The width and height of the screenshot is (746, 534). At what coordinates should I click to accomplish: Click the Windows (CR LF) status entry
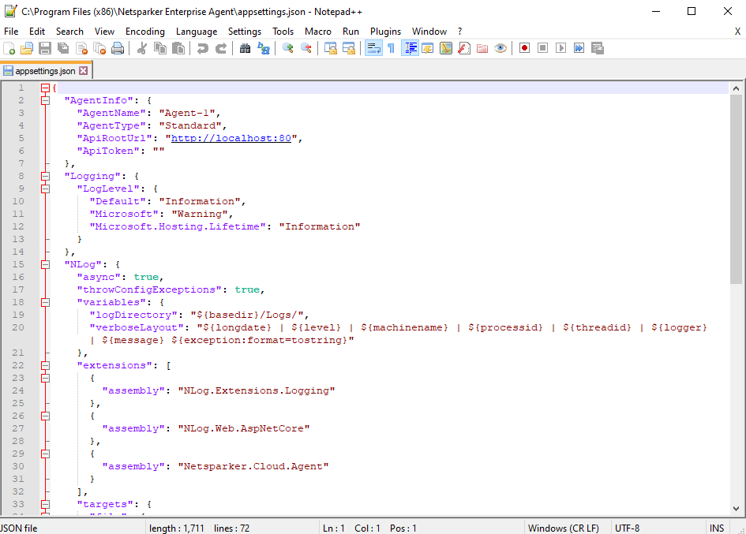564,528
